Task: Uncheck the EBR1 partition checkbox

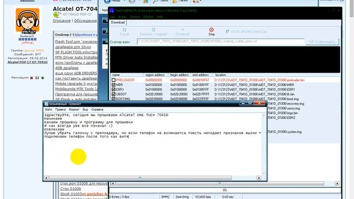Action: tap(113, 90)
